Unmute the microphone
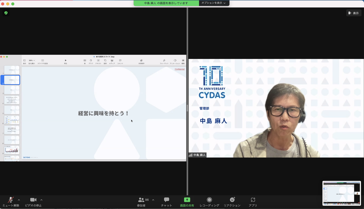The height and width of the screenshot is (209, 364). click(x=11, y=200)
